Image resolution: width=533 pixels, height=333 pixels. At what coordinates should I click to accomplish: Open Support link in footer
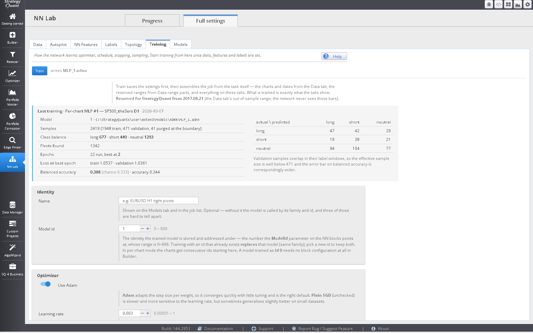[x=262, y=329]
